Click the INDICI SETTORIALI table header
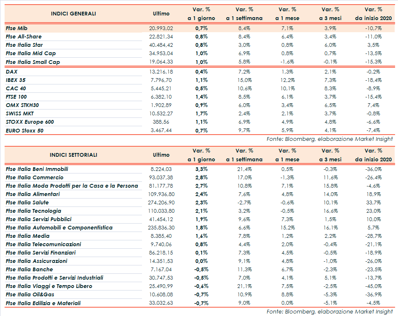Image resolution: width=398 pixels, height=316 pixels. click(x=73, y=155)
